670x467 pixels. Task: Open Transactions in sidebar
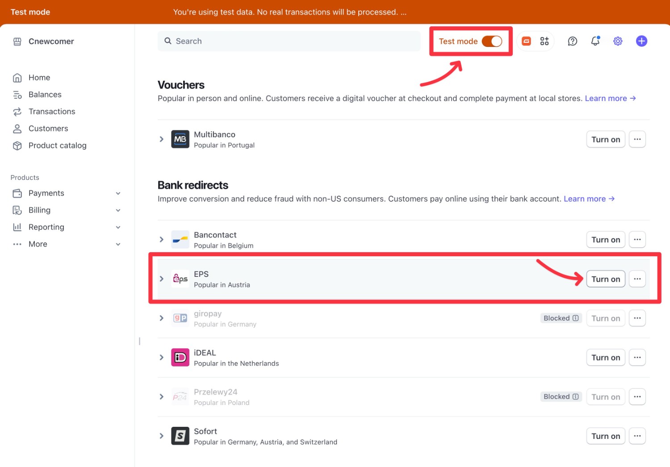click(x=52, y=112)
